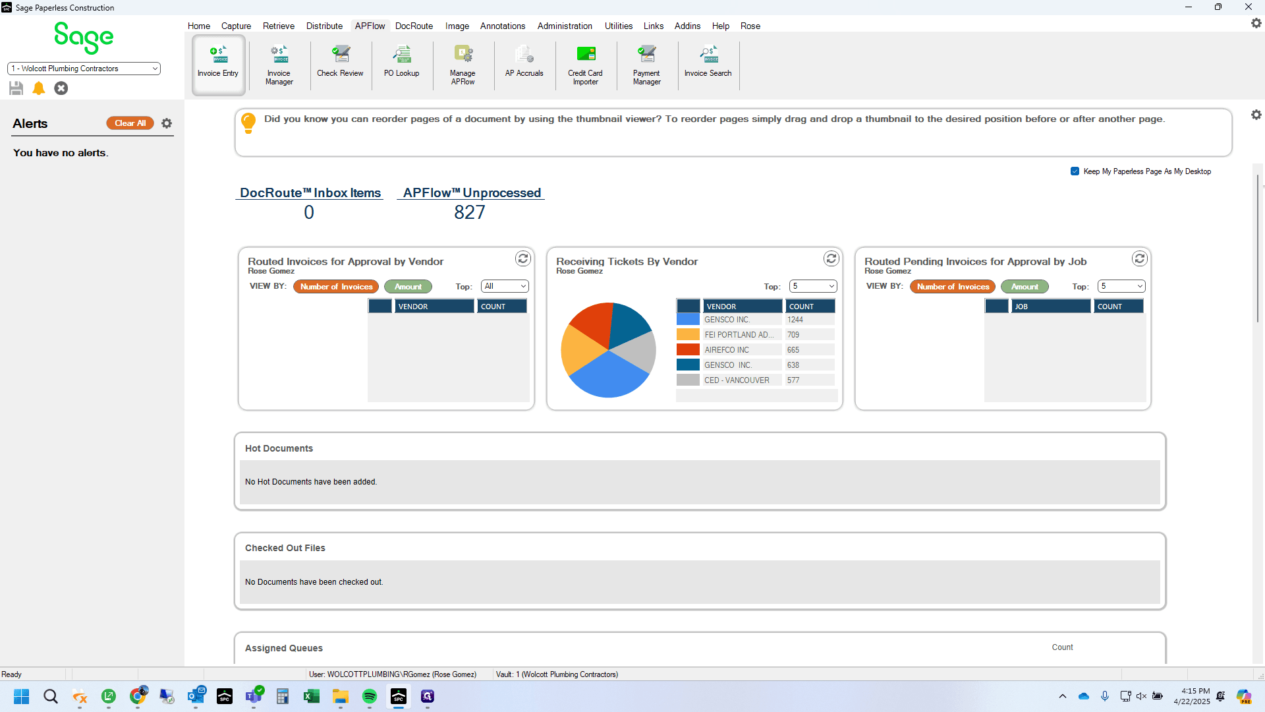This screenshot has height=712, width=1265.
Task: Click the VENDOR column header in Receiving Tickets
Action: click(x=743, y=307)
